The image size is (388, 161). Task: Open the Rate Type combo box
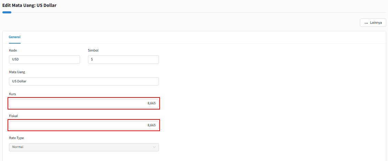pos(84,147)
